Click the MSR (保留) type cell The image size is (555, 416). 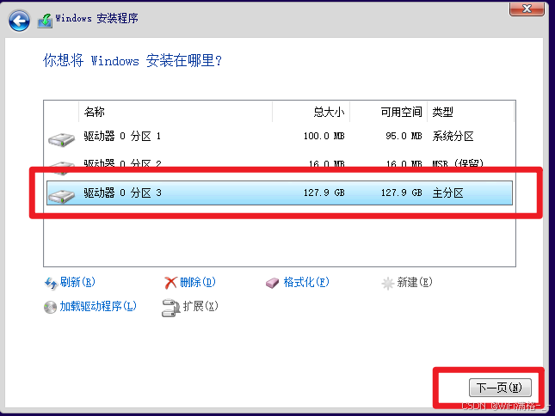[x=458, y=163]
